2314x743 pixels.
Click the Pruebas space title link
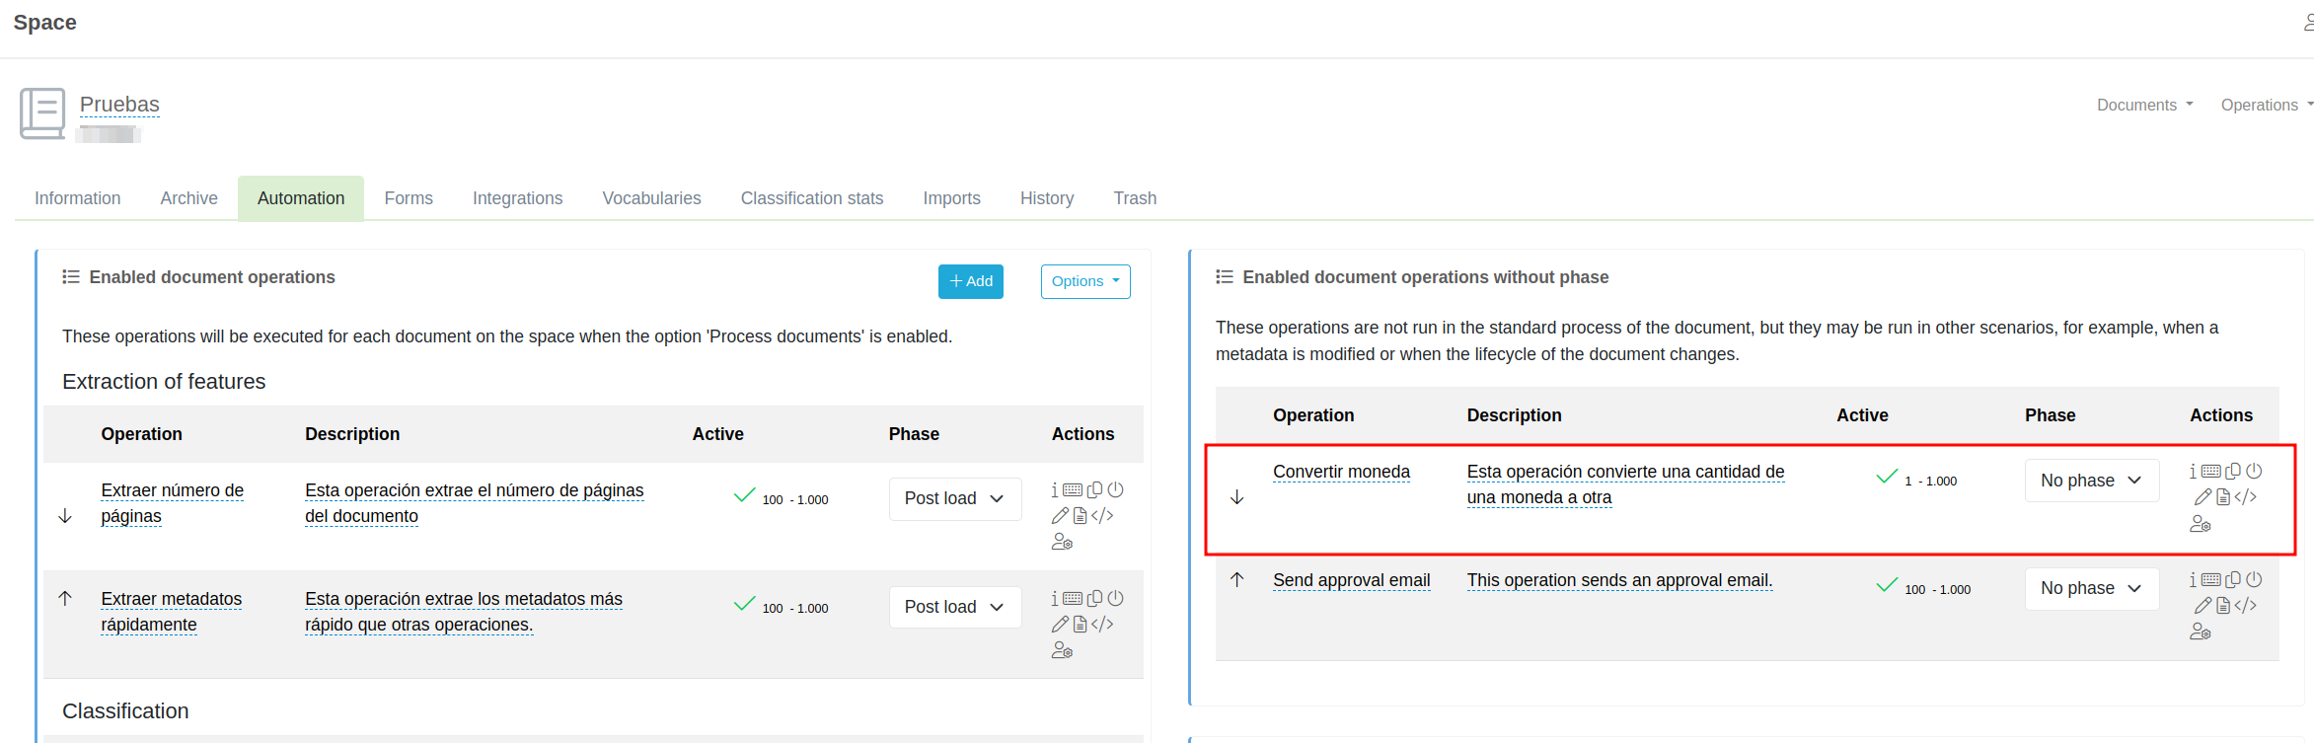pos(119,105)
